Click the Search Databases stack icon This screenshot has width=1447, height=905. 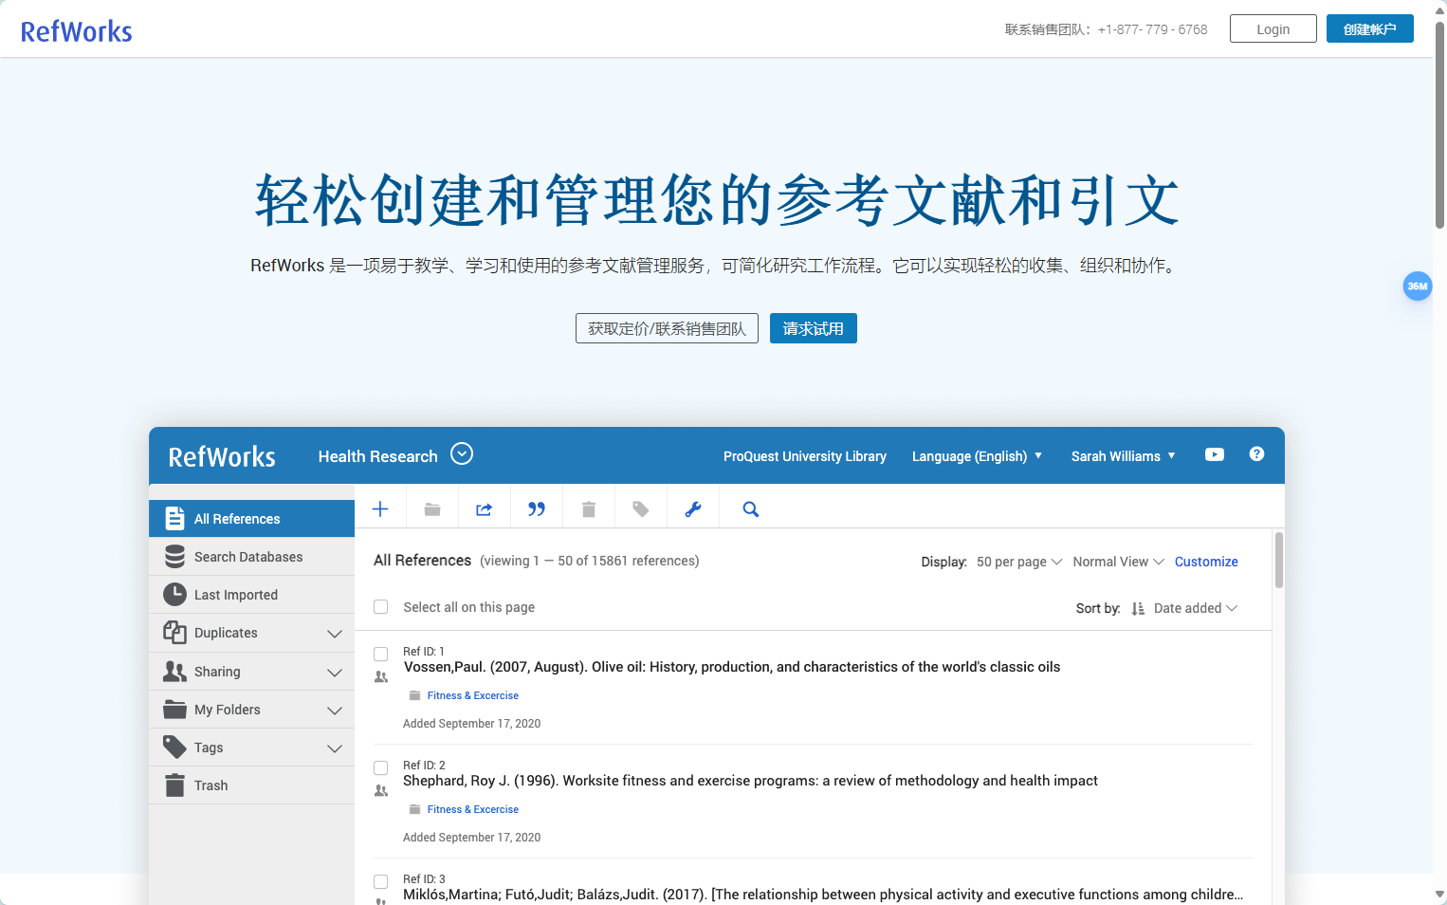coord(174,556)
